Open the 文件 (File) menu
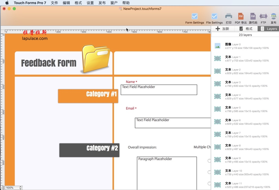Image resolution: width=279 pixels, height=190 pixels. click(54, 3)
